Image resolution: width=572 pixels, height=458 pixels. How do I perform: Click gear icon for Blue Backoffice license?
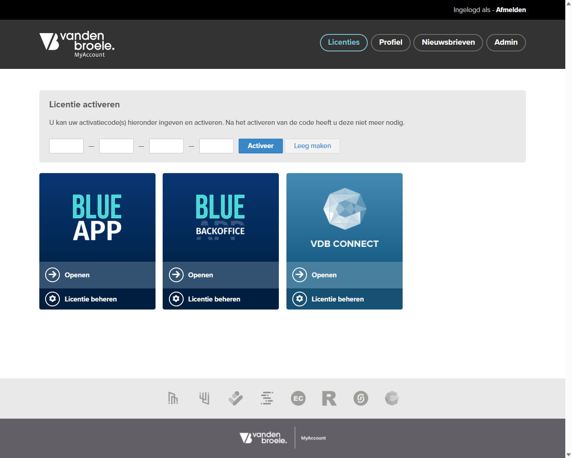point(176,299)
